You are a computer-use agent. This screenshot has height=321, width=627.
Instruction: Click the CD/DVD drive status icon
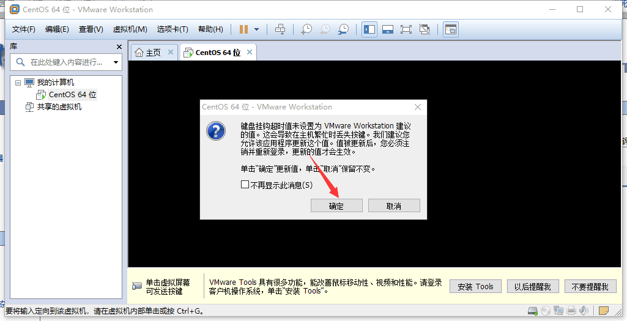click(x=545, y=311)
